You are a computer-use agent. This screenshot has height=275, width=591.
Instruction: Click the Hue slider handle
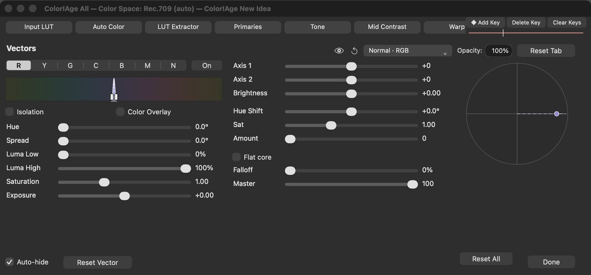pyautogui.click(x=63, y=127)
